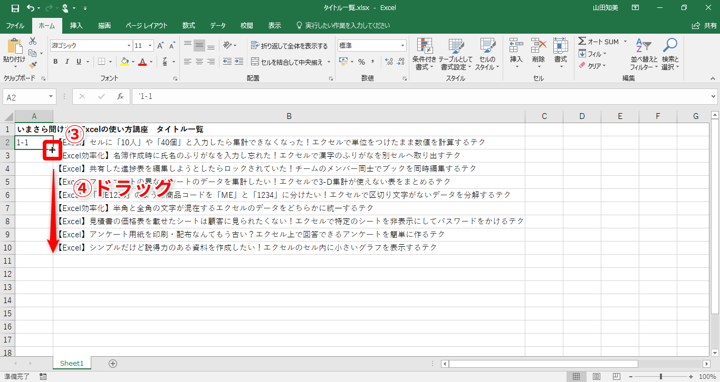Open the number format dropdown 標準
720x382 pixels.
[403, 46]
